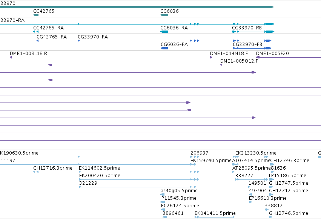
Task: Click the CG33970-PB protein label
Action: (x=247, y=44)
